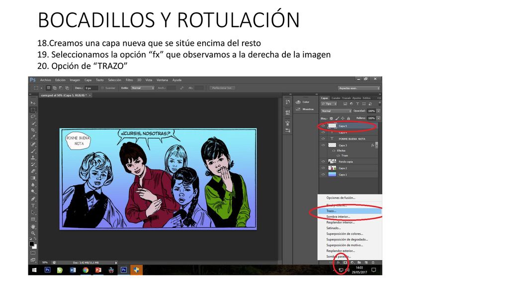The image size is (509, 286).
Task: Open the Color panel icon
Action: (298, 102)
